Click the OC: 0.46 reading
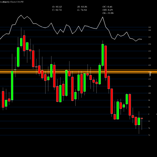Screen dimensions: 157x157 pos(107,7)
